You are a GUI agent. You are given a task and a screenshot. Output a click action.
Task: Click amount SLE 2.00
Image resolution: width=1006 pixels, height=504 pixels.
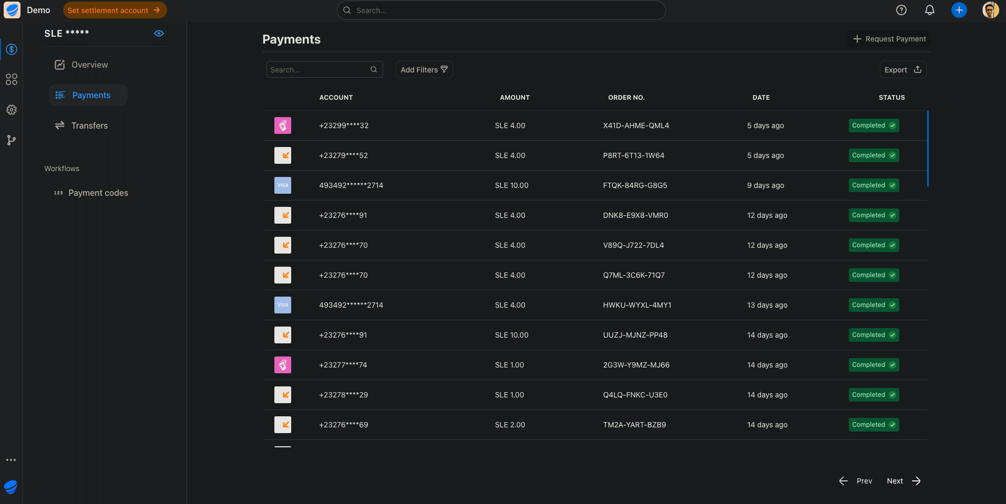click(510, 425)
